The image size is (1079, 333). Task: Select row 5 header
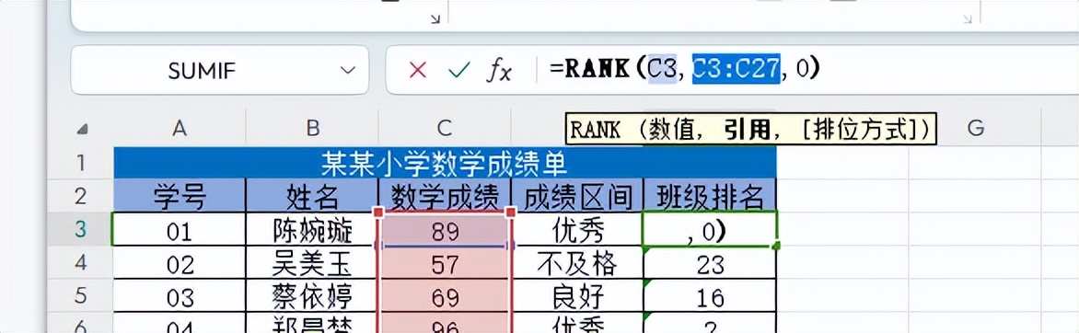(81, 296)
